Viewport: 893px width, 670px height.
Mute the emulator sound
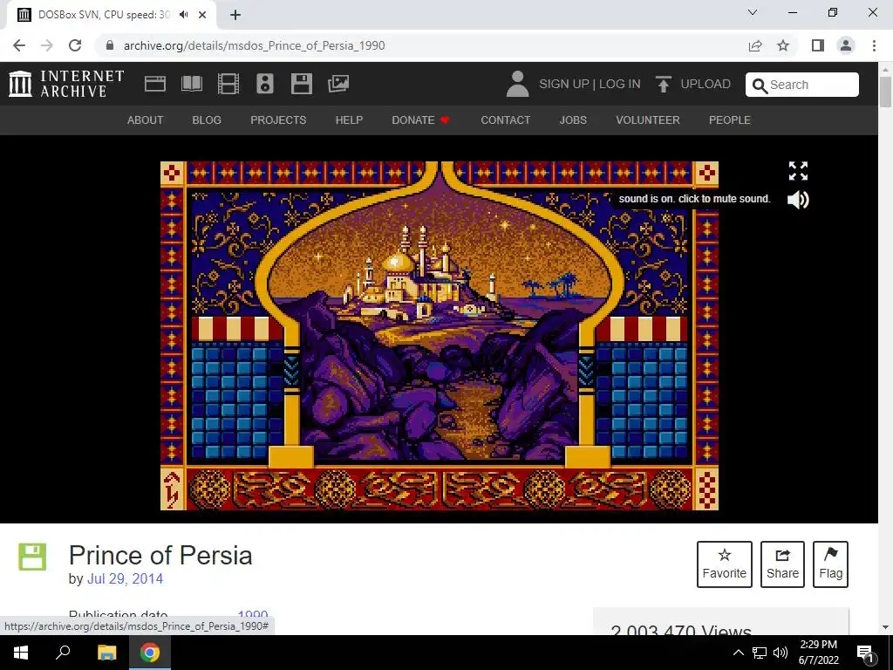[798, 200]
